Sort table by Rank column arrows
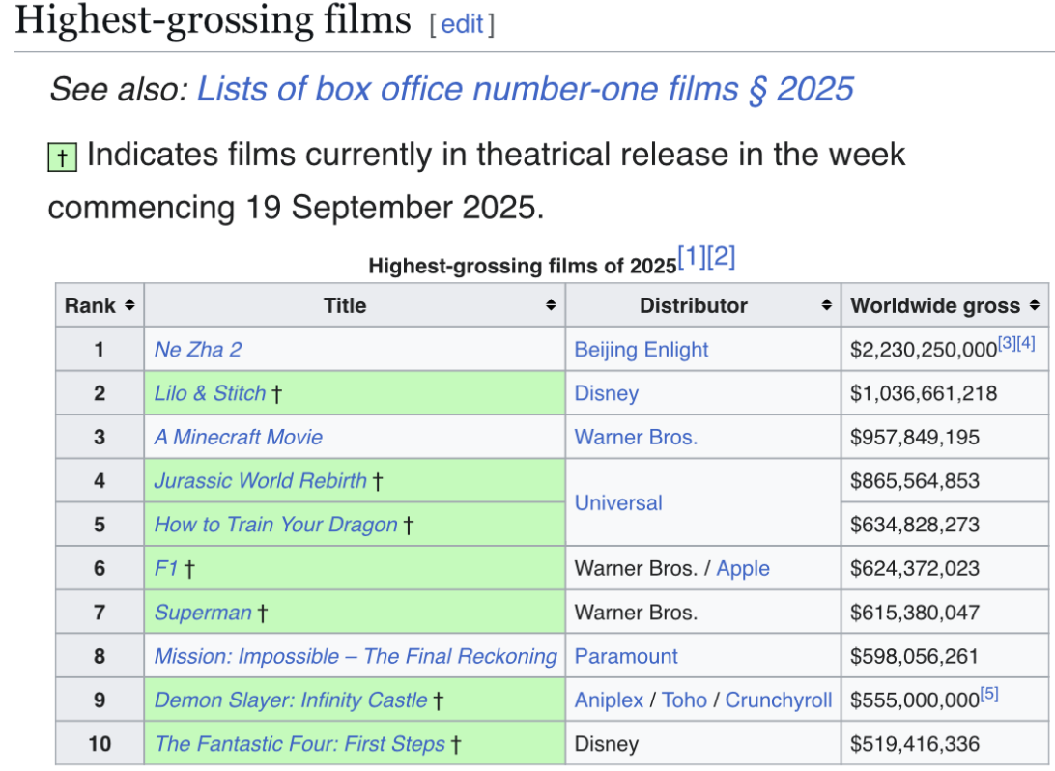The image size is (1055, 771). click(x=129, y=304)
